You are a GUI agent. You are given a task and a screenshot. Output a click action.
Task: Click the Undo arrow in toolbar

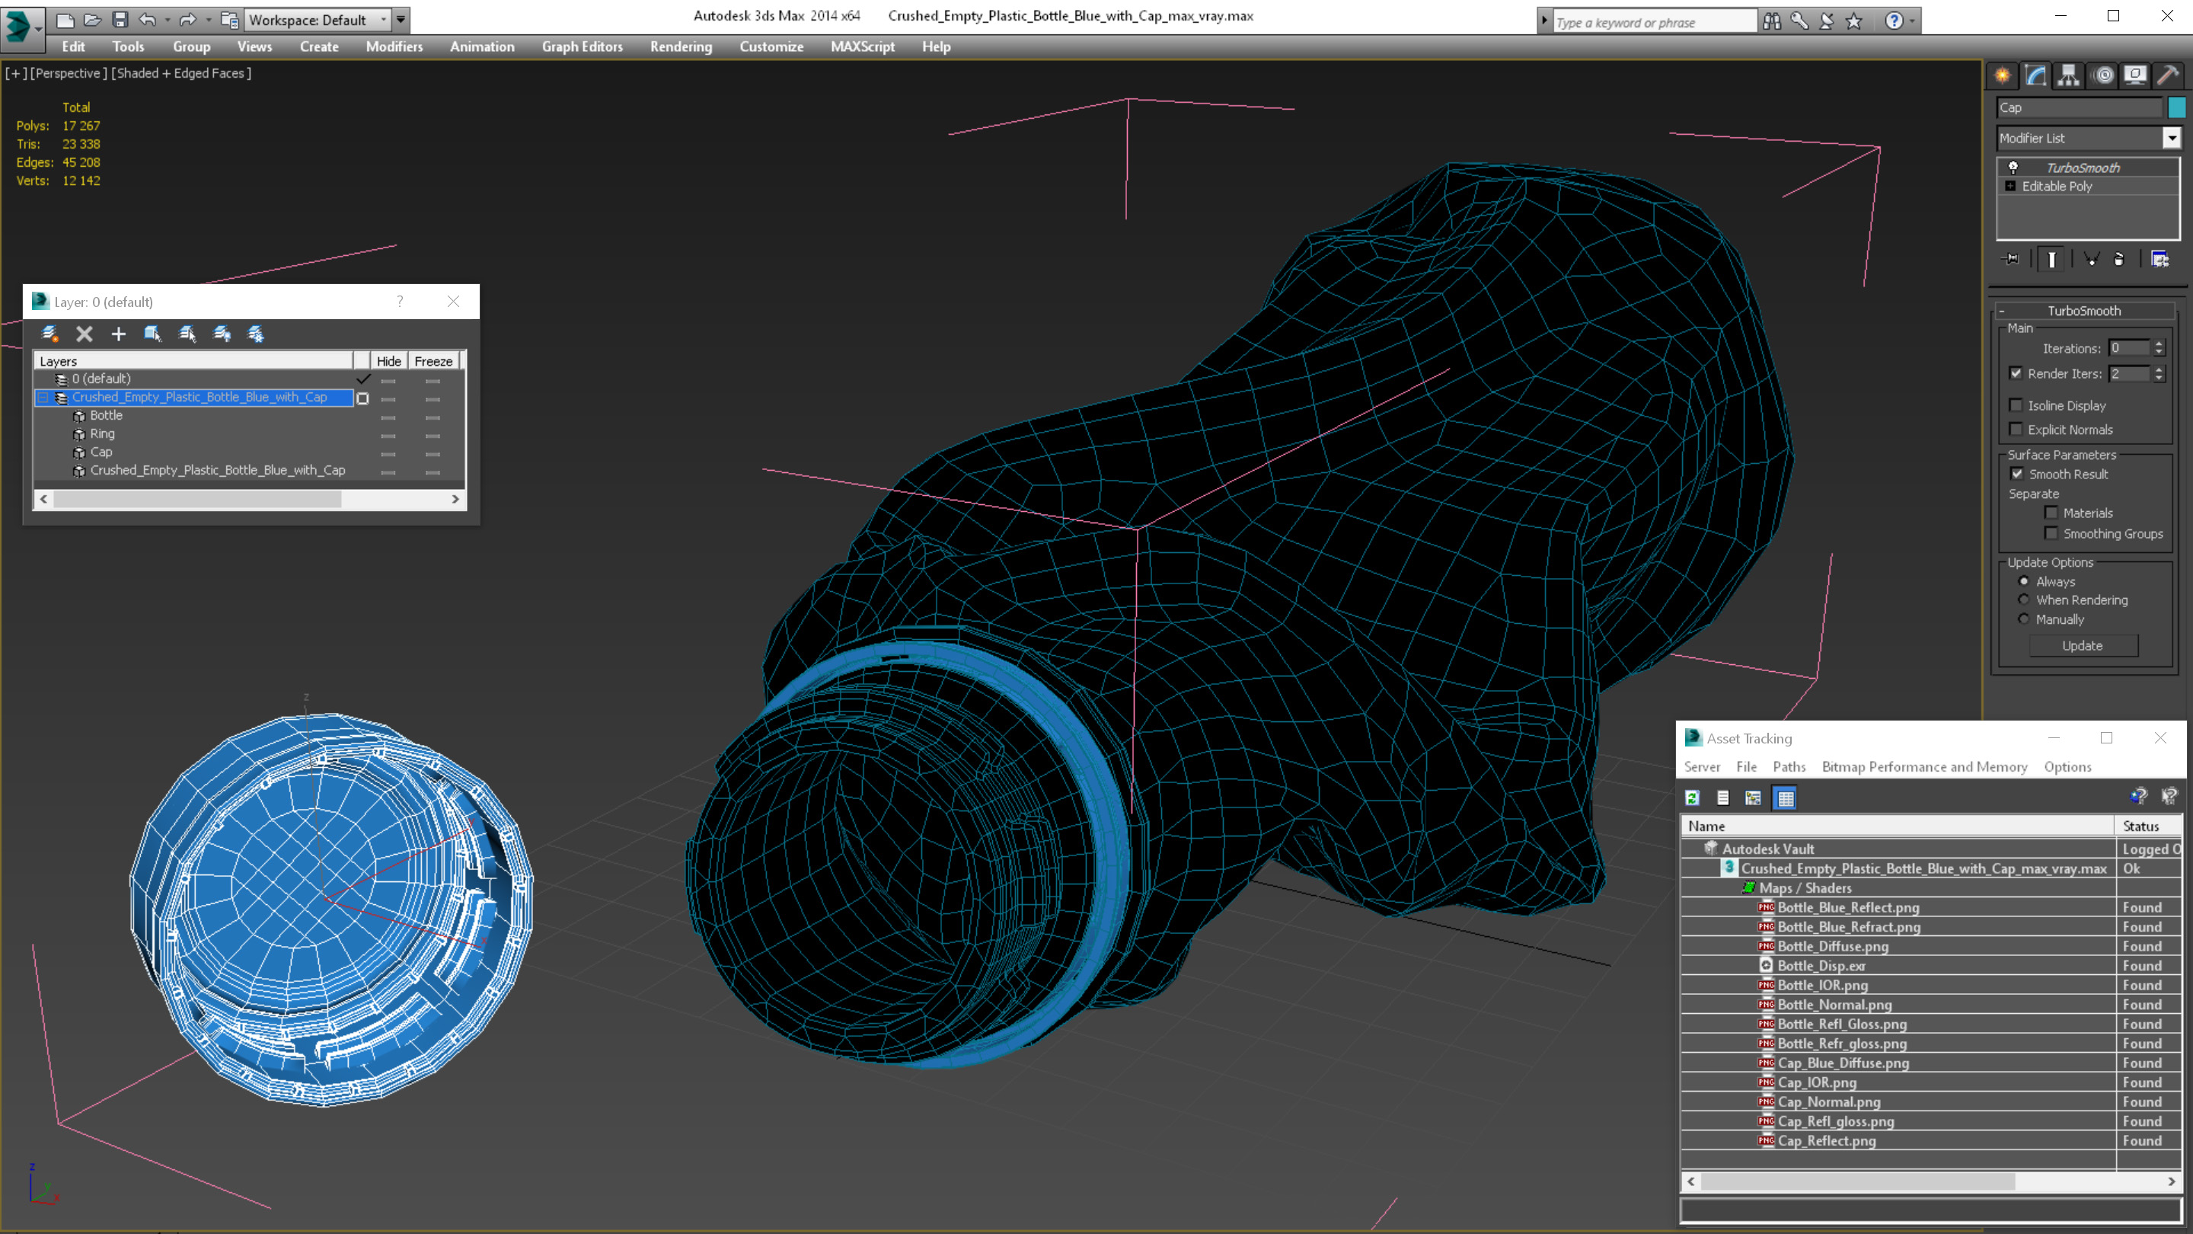point(147,20)
